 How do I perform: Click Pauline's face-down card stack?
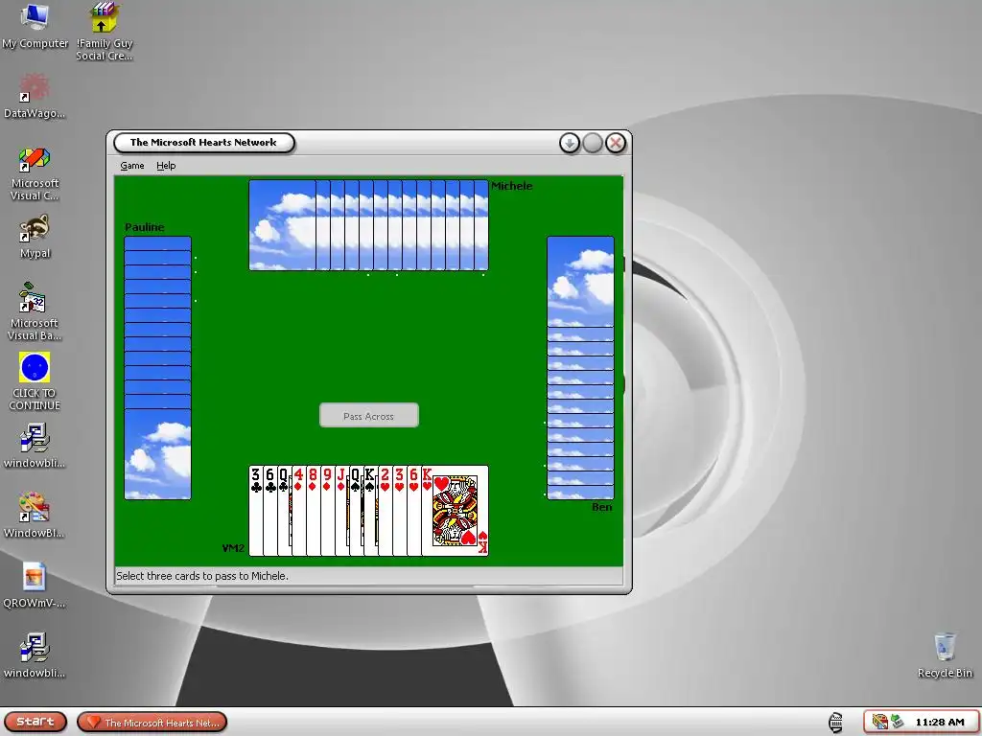pyautogui.click(x=158, y=368)
